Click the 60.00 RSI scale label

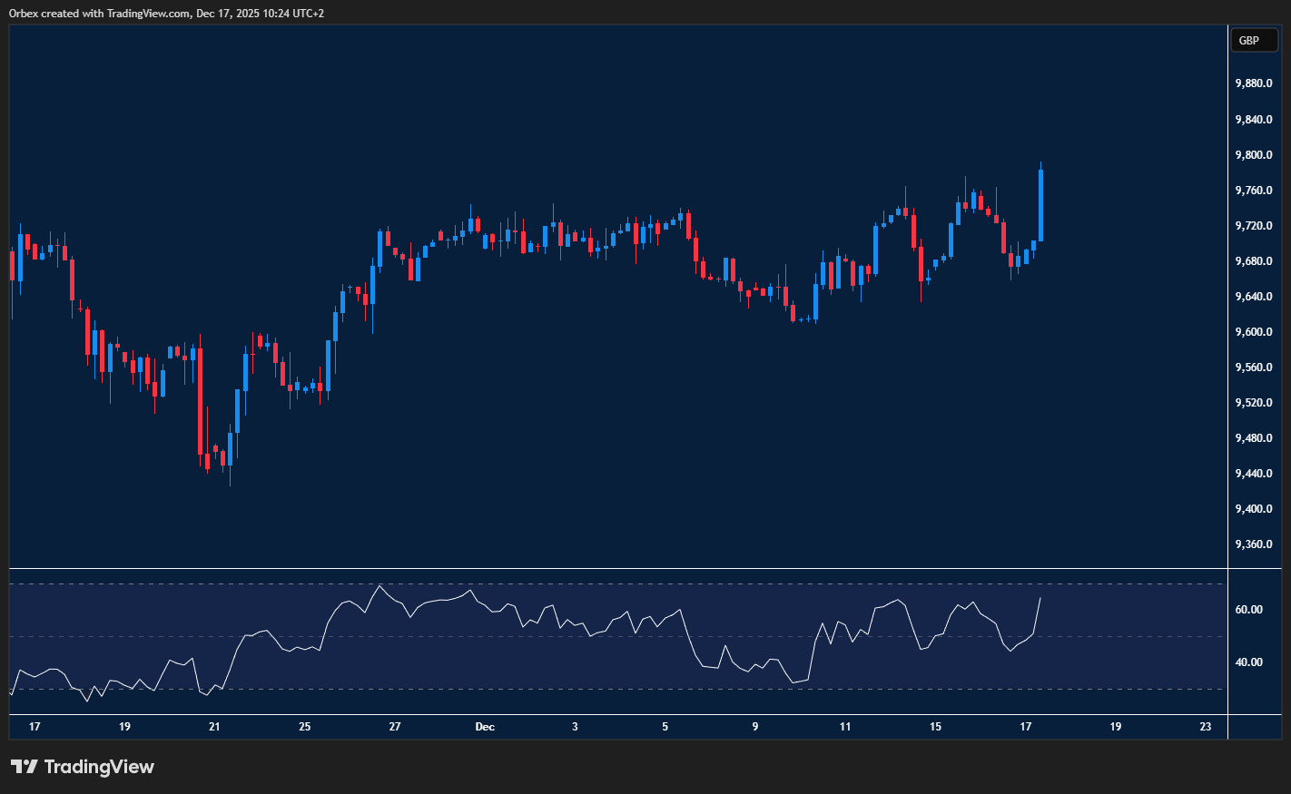1249,610
